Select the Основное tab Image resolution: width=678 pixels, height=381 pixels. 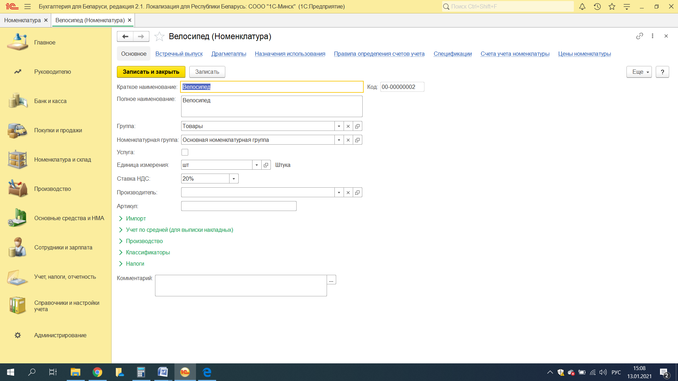[133, 54]
